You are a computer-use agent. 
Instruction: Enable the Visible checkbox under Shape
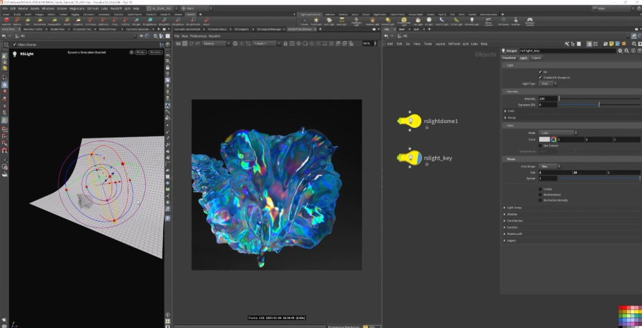pos(541,188)
